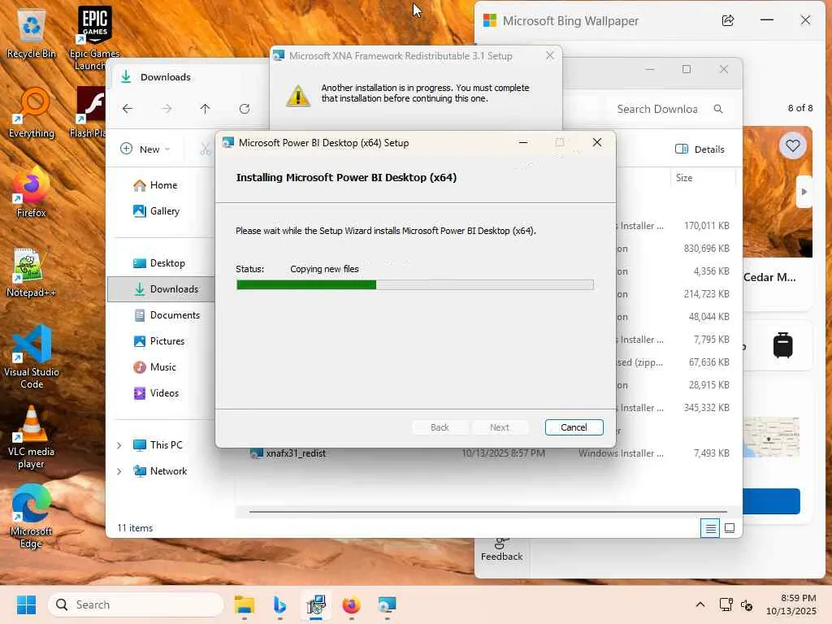
Task: Cancel the Power BI Desktop installation
Action: (x=574, y=427)
